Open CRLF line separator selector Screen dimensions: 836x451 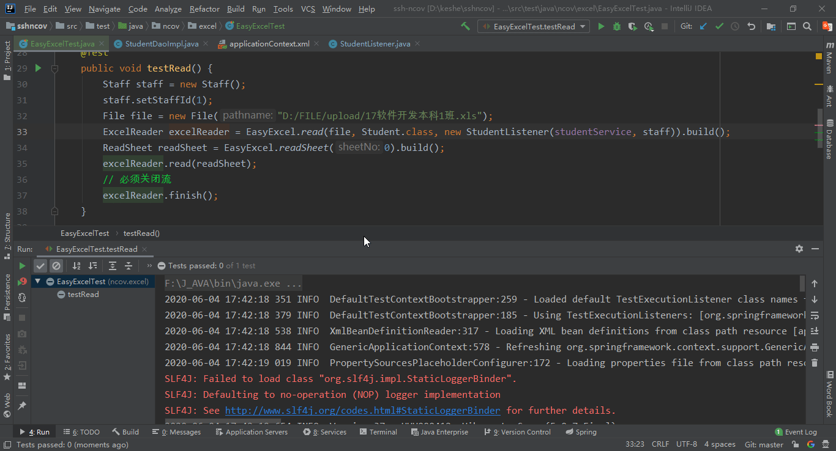[660, 445]
